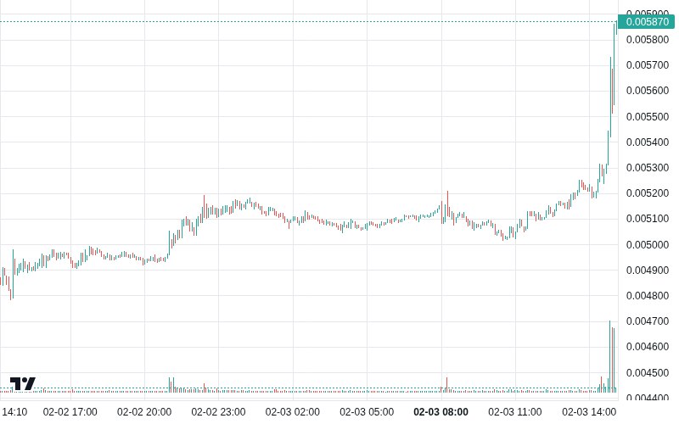Select the 02-02 20:00 time label
This screenshot has width=679, height=424.
pos(144,412)
